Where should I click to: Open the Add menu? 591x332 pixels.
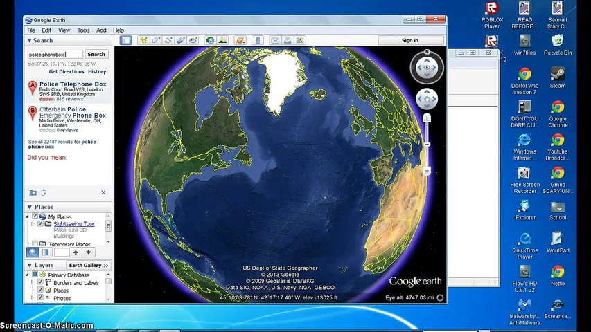[101, 30]
